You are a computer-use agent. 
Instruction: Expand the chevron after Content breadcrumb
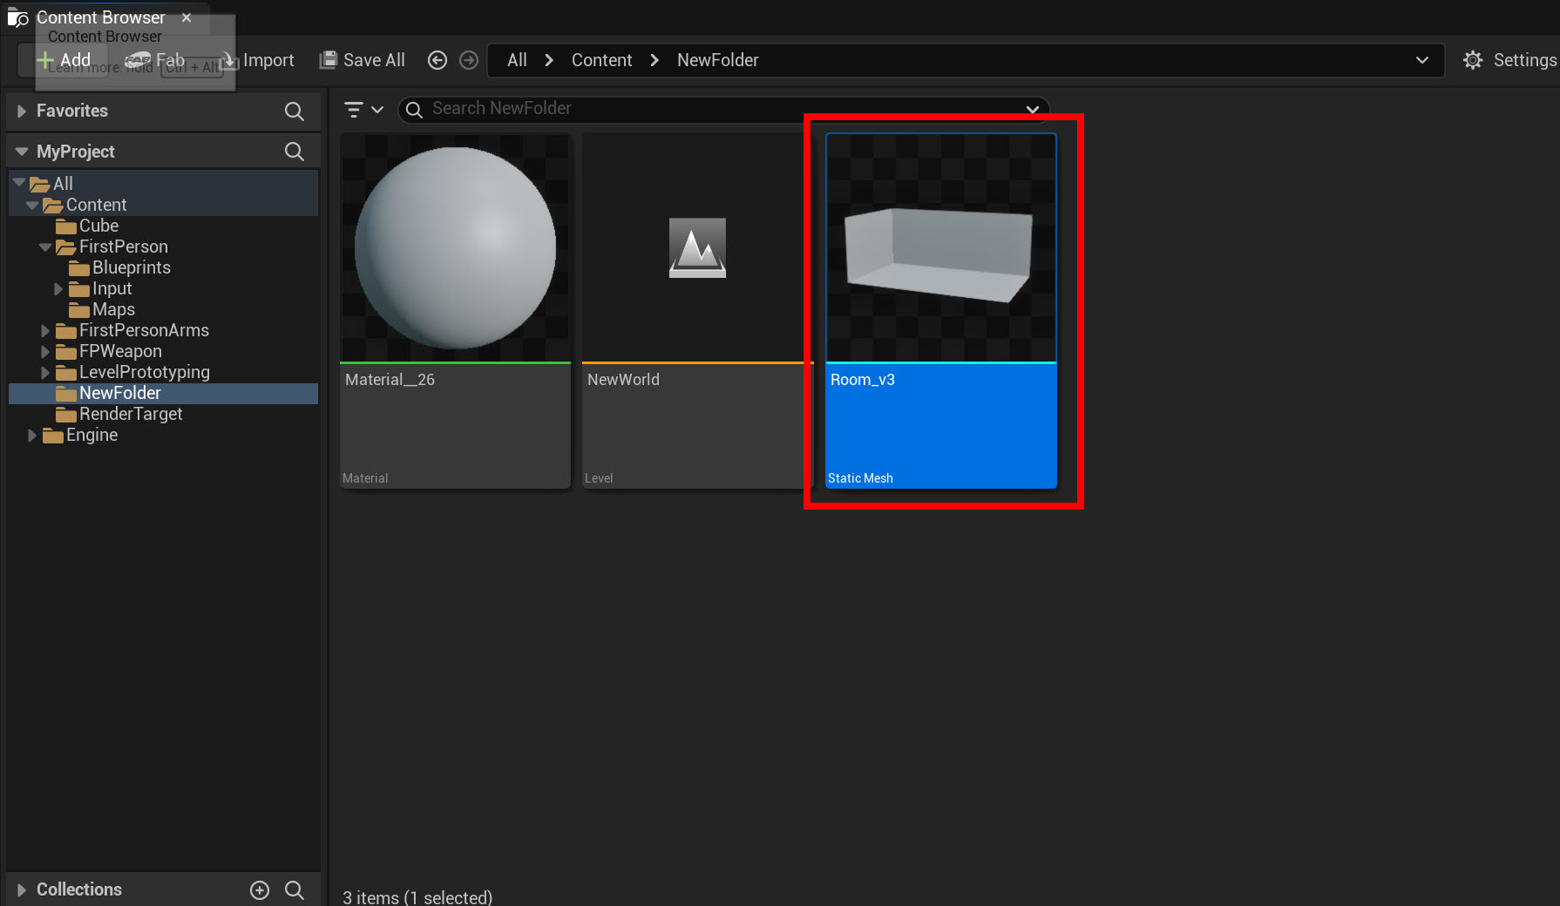click(655, 60)
